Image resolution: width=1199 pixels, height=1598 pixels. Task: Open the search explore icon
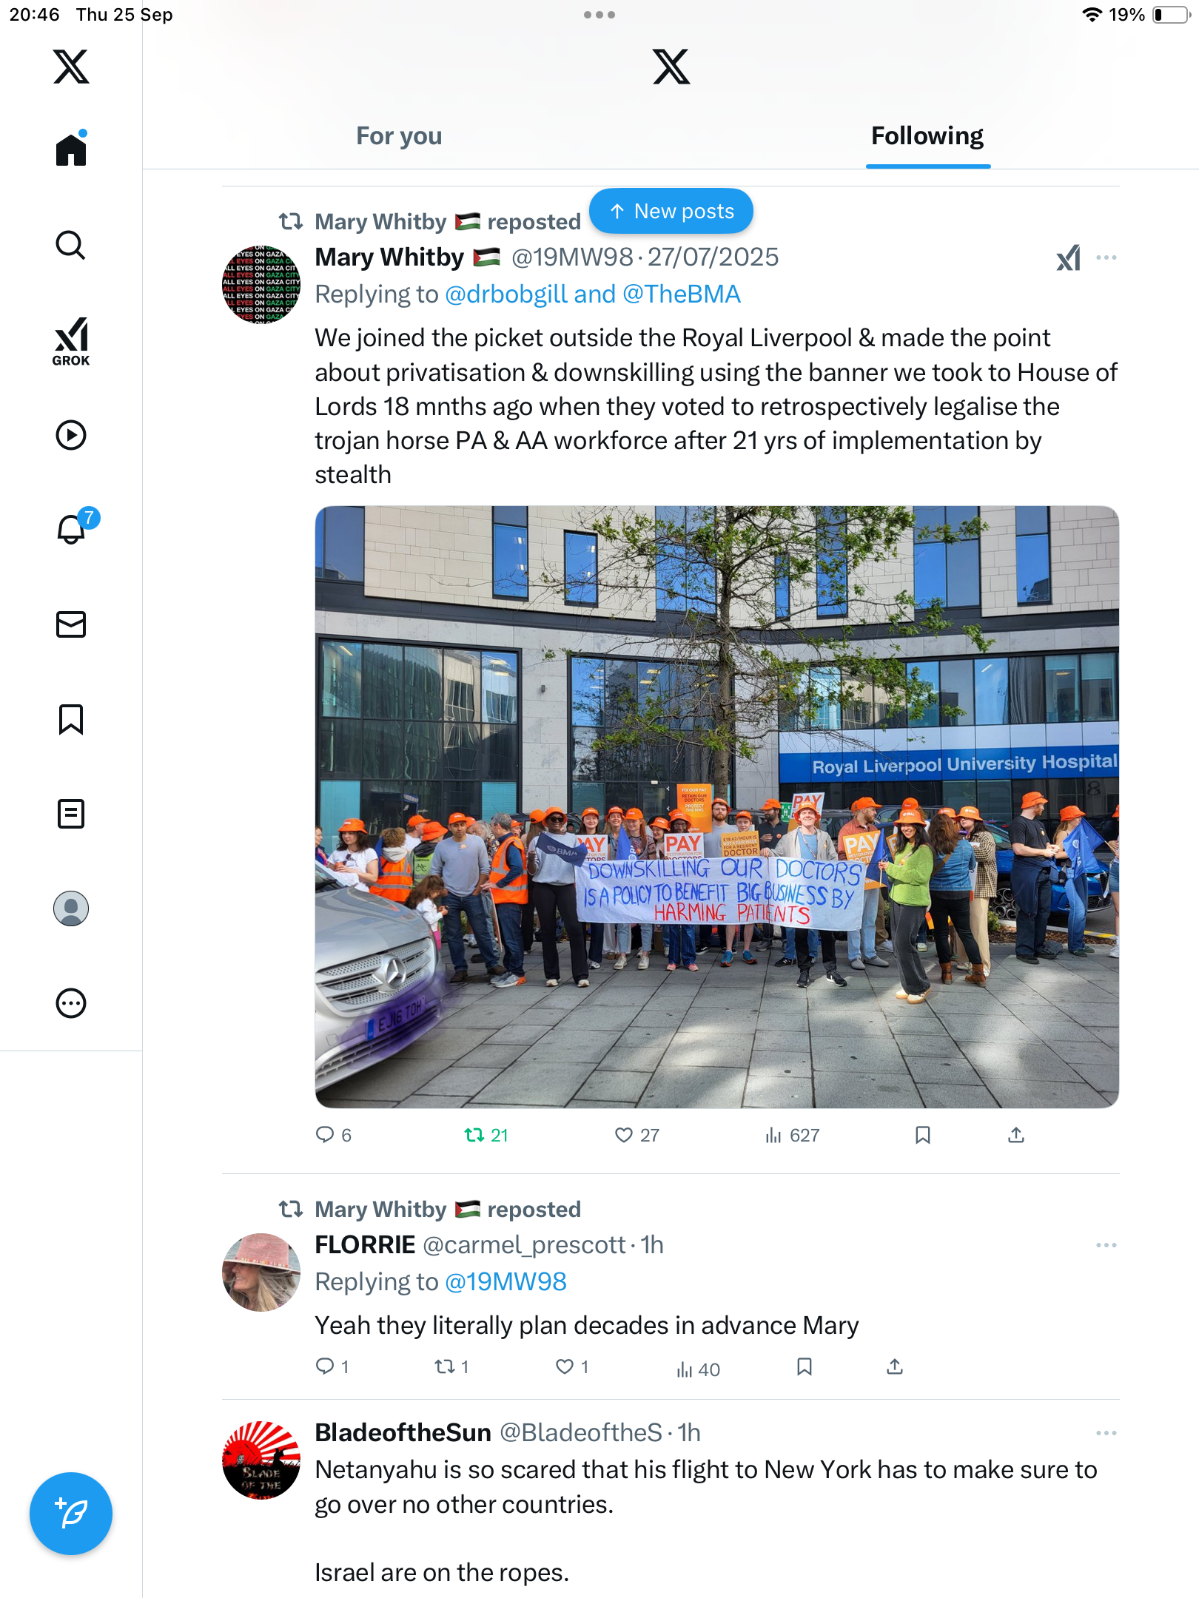pos(71,245)
